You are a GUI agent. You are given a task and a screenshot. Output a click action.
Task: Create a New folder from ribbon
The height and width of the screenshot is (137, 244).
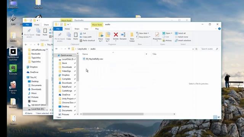(132, 37)
